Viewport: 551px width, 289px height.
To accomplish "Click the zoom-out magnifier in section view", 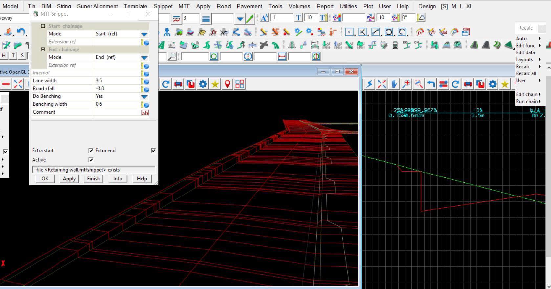I will tap(419, 84).
